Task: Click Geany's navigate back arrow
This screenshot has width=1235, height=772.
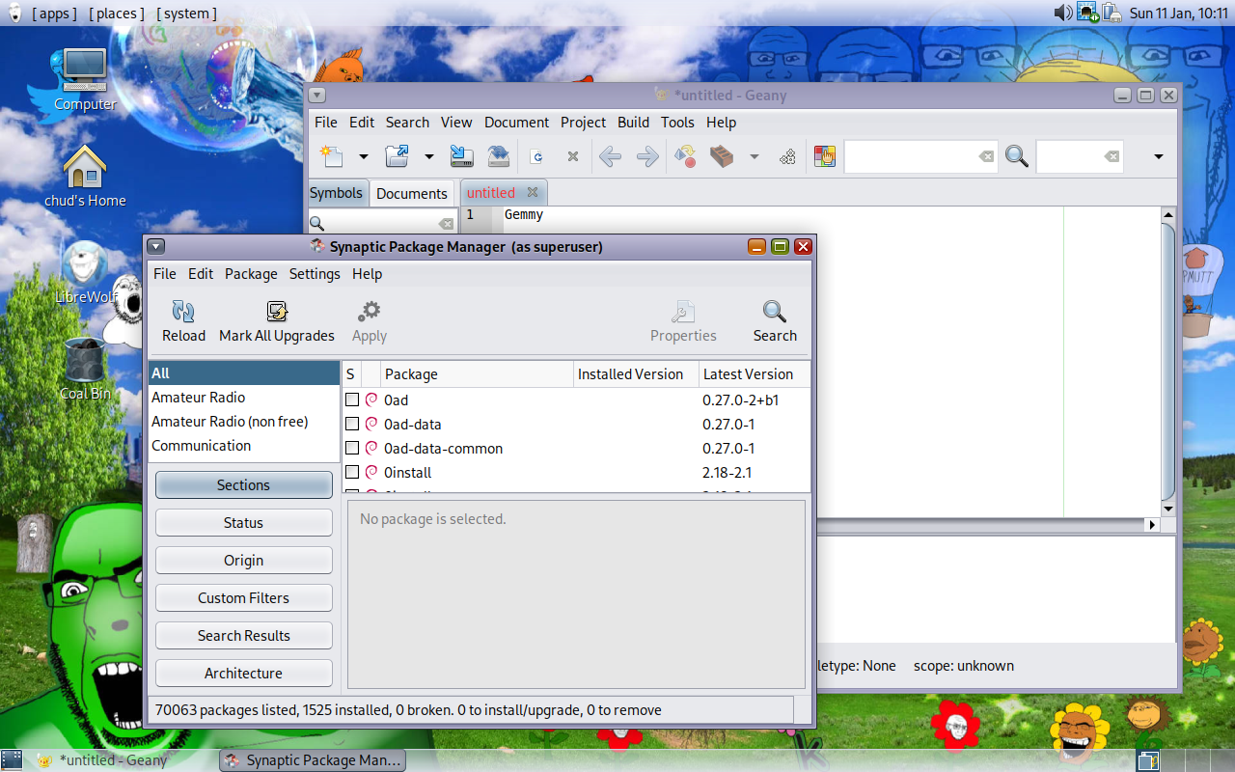Action: 610,156
